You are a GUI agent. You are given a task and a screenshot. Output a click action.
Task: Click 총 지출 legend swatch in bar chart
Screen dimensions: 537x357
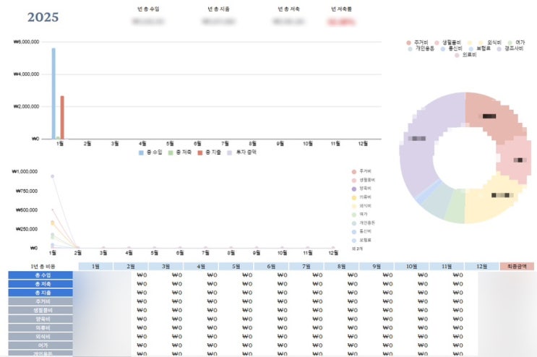[200, 152]
